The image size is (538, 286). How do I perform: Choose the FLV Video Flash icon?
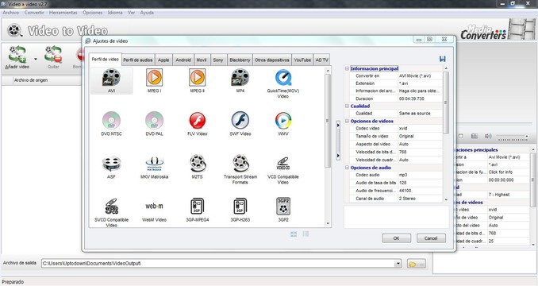(198, 120)
